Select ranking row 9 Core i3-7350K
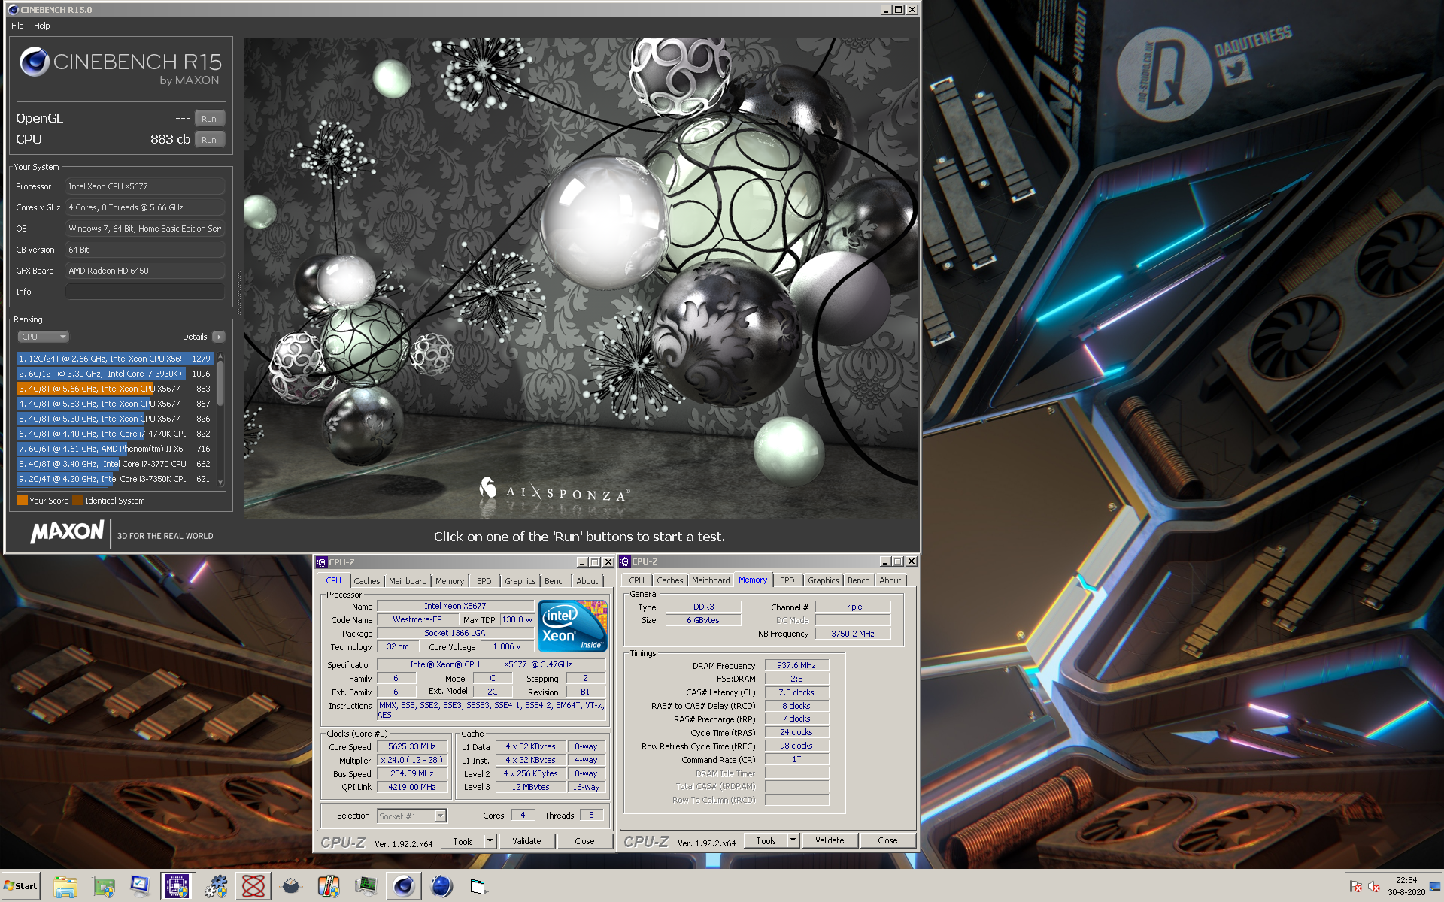The image size is (1444, 902). tap(115, 479)
